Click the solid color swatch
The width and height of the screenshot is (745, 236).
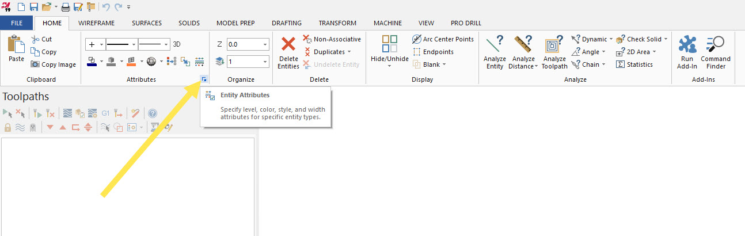112,60
